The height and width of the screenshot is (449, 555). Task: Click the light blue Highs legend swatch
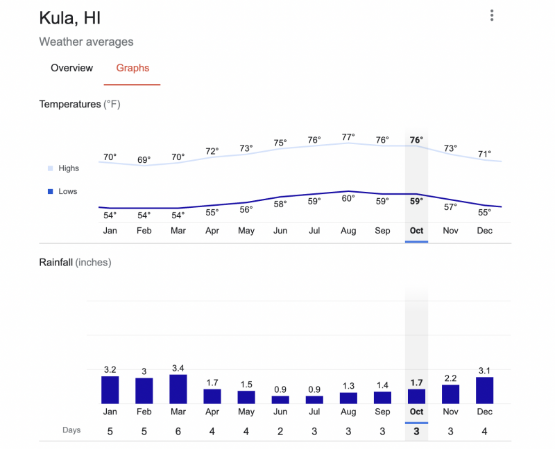[50, 168]
